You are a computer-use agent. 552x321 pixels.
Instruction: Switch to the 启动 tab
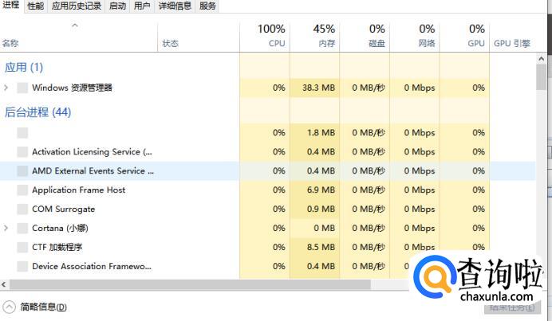(x=117, y=6)
